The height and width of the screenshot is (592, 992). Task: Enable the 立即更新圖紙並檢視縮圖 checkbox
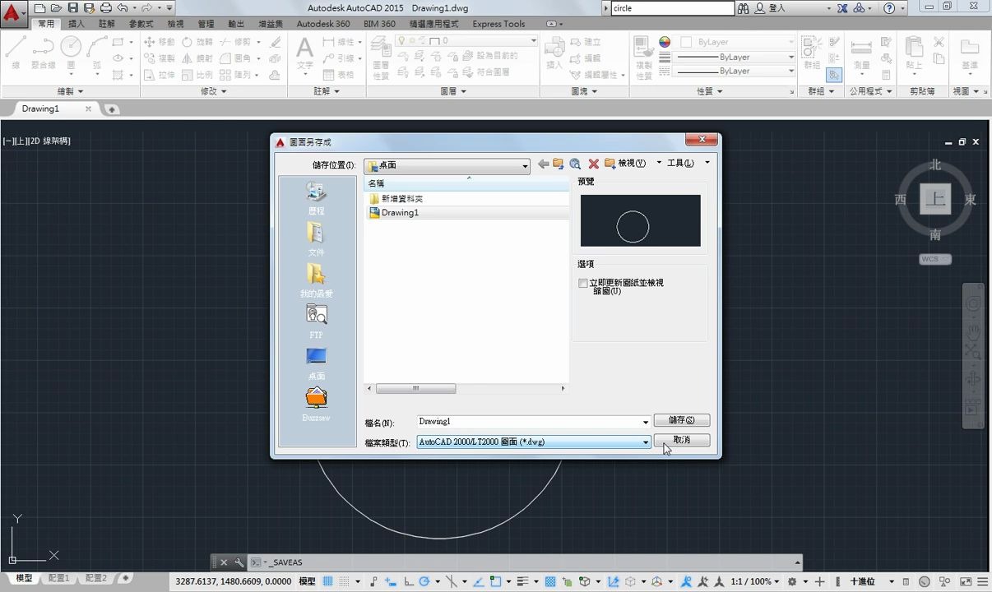tap(583, 283)
